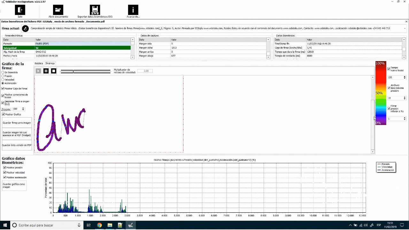
Task: Click the signature pen icon beside Firma actual
Action: click(25, 28)
